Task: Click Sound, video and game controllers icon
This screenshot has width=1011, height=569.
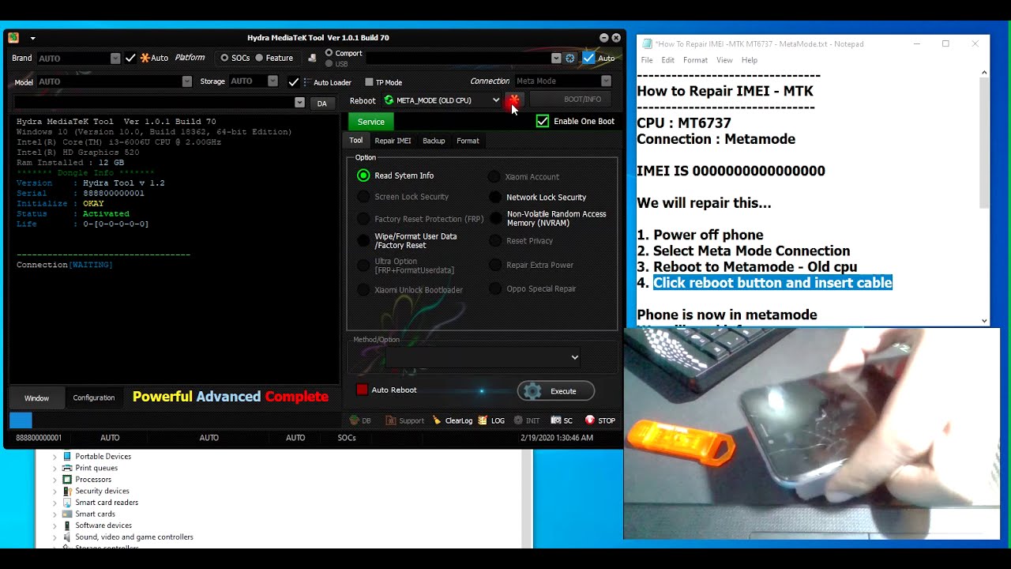Action: (x=67, y=537)
